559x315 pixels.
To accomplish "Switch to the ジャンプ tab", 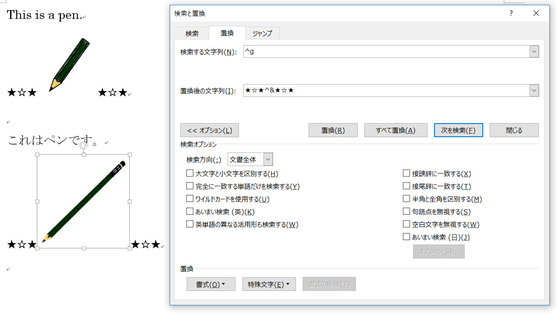I will coord(262,33).
